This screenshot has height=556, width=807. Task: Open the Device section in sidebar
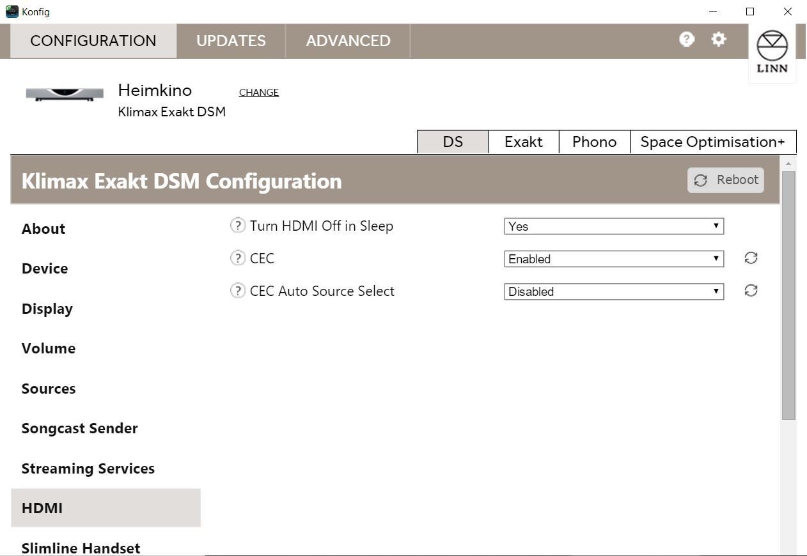[45, 268]
